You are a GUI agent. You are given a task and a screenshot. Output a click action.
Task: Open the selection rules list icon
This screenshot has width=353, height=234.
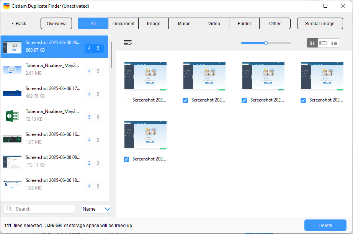(127, 43)
